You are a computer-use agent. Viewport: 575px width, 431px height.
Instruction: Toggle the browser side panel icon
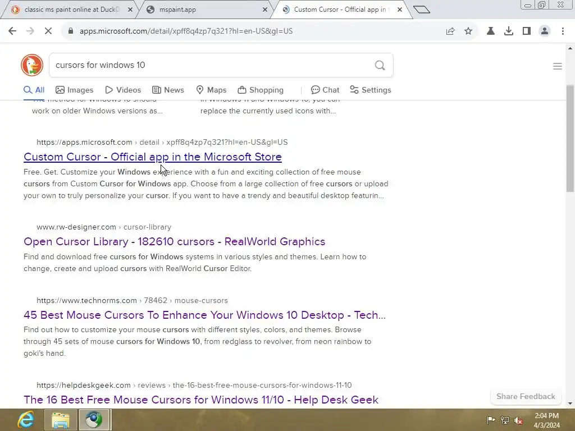pos(527,31)
